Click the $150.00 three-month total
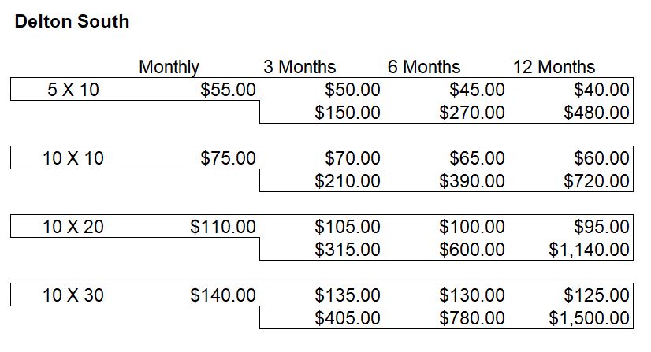The height and width of the screenshot is (352, 651). click(348, 113)
